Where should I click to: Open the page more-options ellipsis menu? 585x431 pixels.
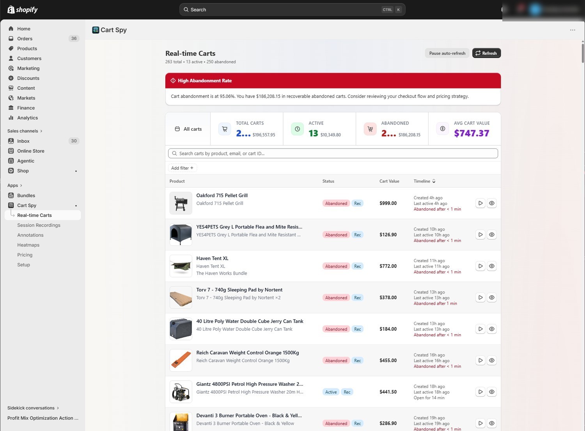click(x=573, y=30)
